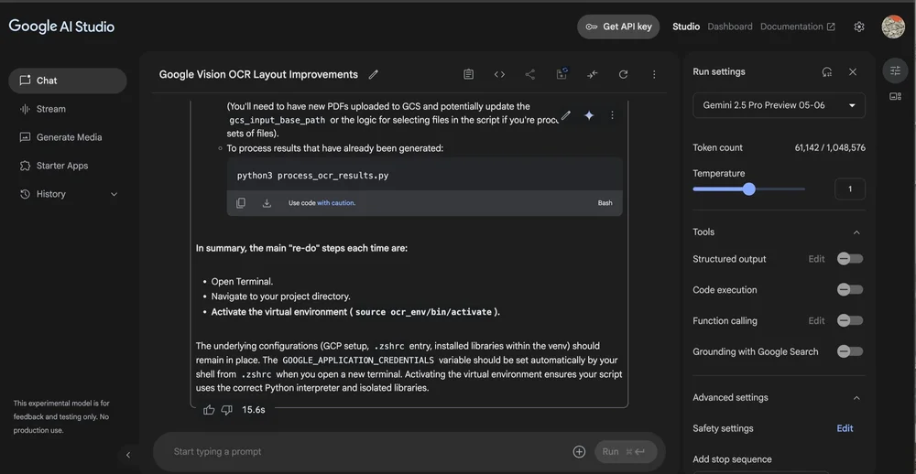Edit the Safety settings
Image resolution: width=916 pixels, height=474 pixels.
pos(845,428)
